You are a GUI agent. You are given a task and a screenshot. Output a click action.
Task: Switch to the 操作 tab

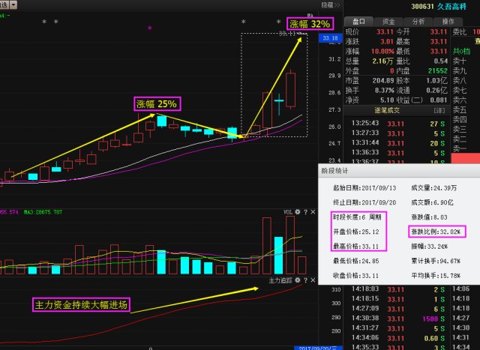pos(448,22)
